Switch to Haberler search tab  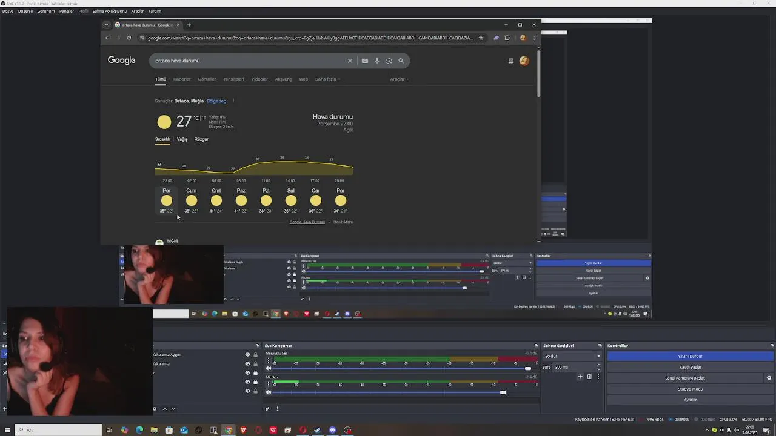(x=182, y=79)
